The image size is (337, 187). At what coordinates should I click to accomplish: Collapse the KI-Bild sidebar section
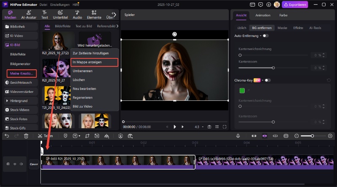click(x=21, y=45)
